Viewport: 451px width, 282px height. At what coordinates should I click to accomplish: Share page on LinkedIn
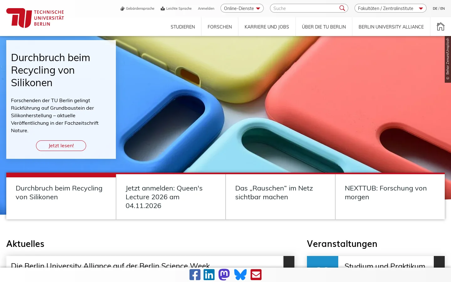click(209, 275)
